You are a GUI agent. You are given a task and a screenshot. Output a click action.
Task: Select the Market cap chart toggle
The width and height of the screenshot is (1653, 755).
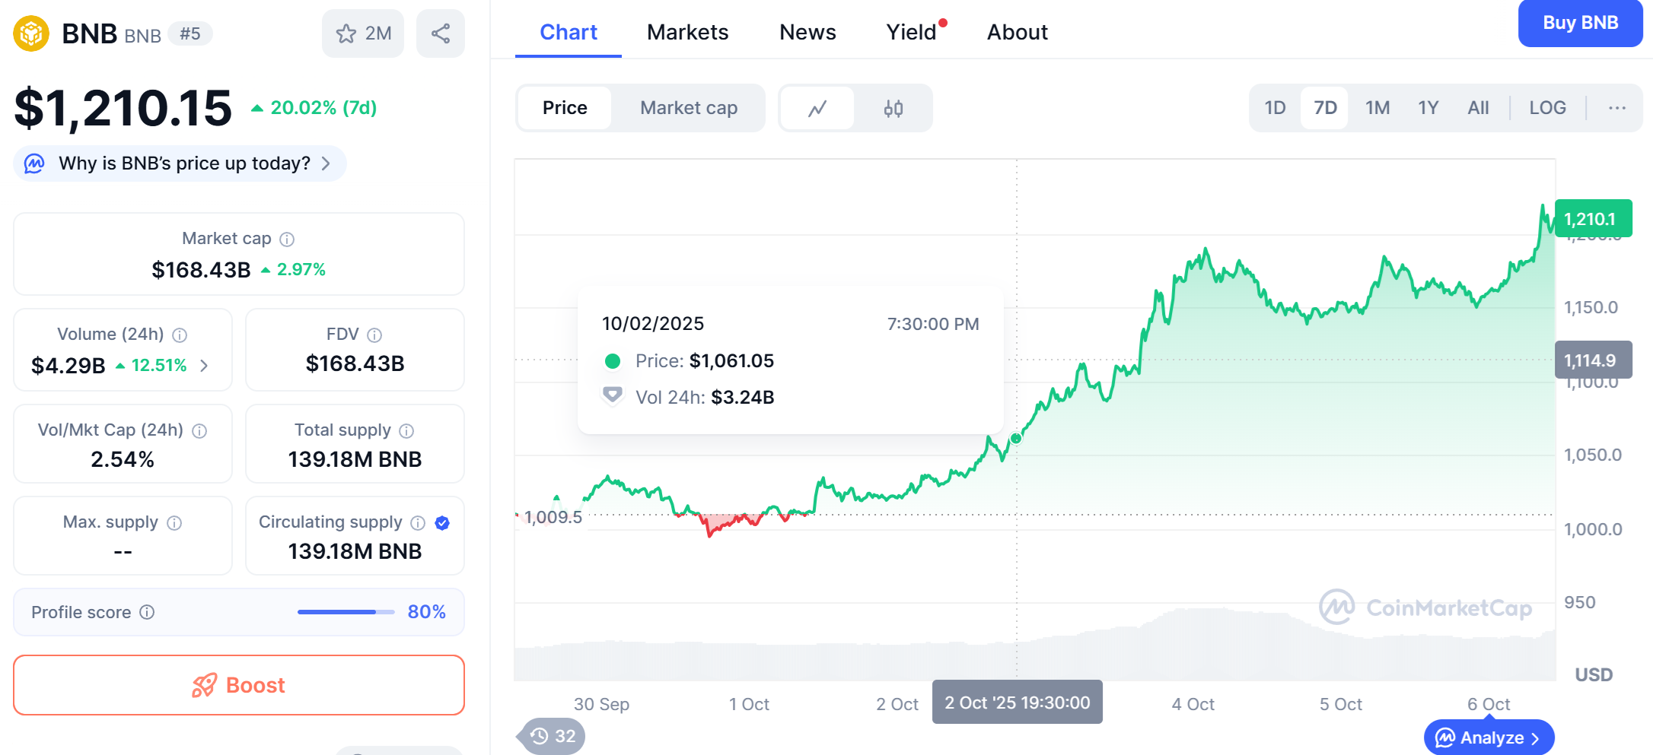pos(688,108)
